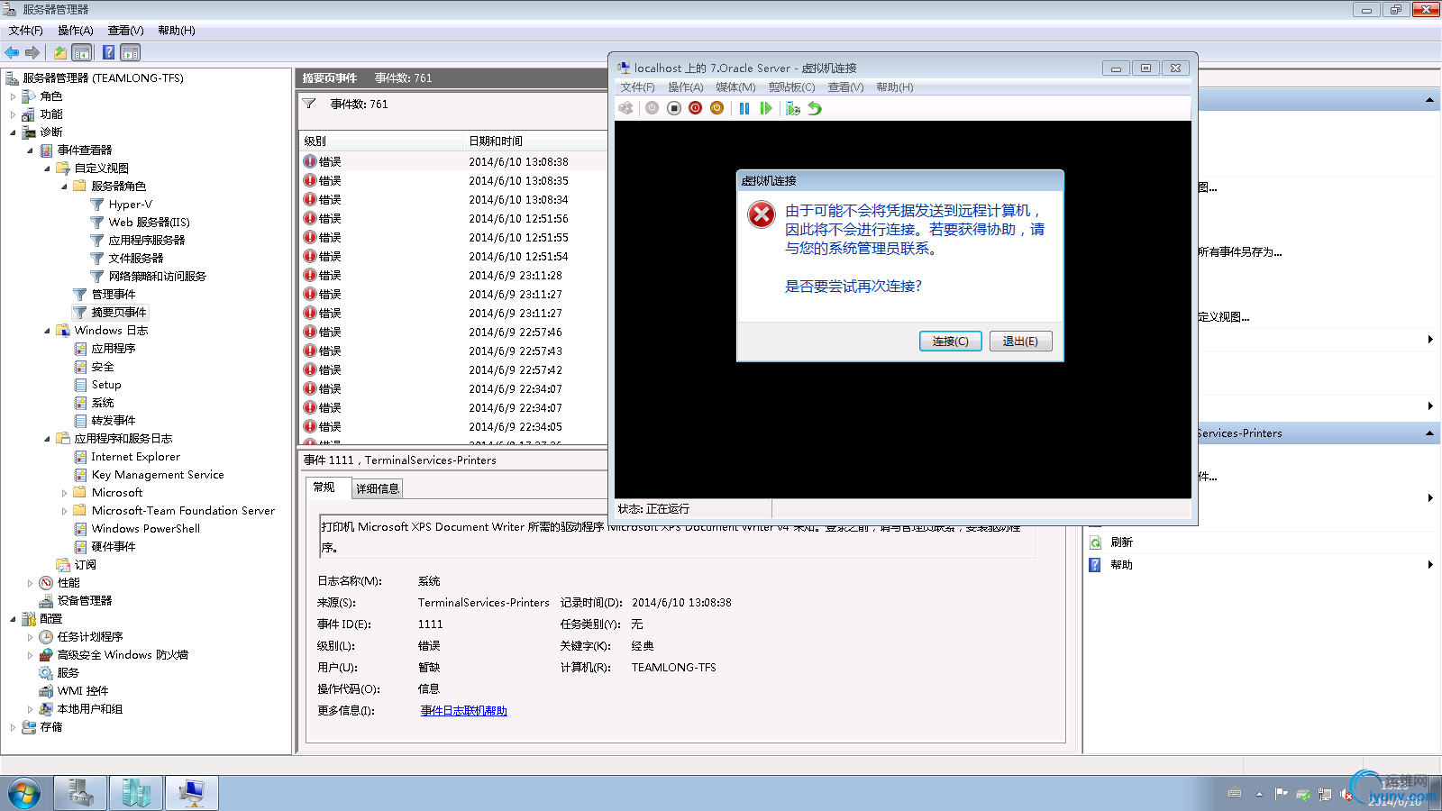Viewport: 1442px width, 811px height.
Task: Show hidden tray icons
Action: click(x=1259, y=794)
